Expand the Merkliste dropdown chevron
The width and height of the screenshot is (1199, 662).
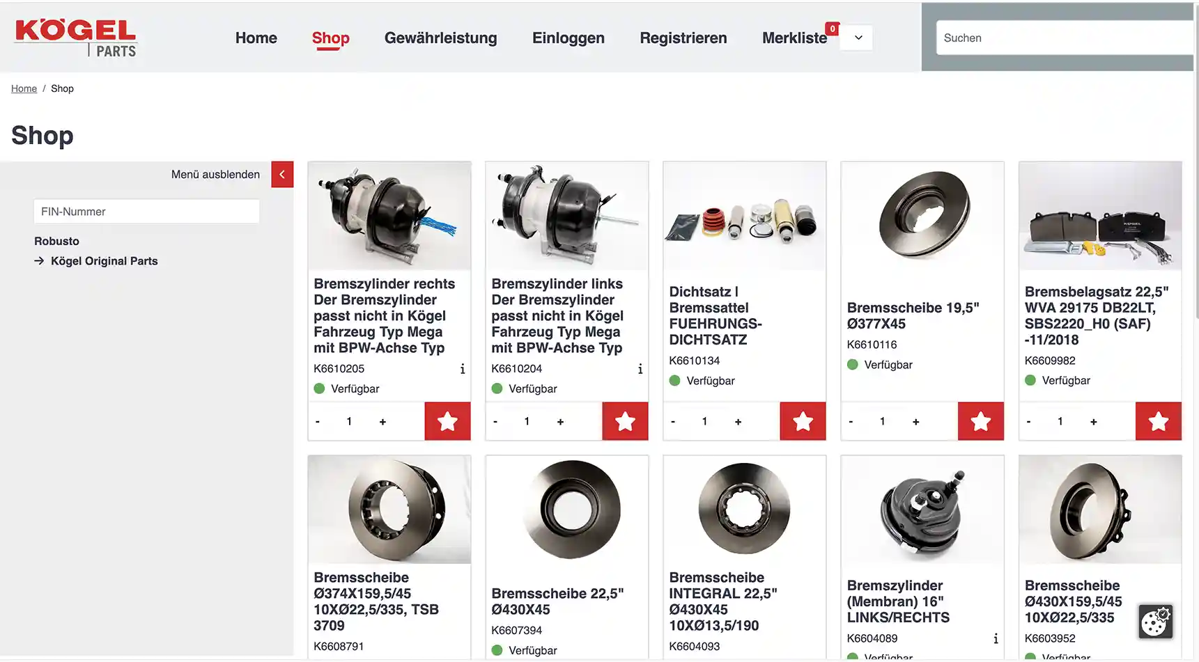click(858, 38)
